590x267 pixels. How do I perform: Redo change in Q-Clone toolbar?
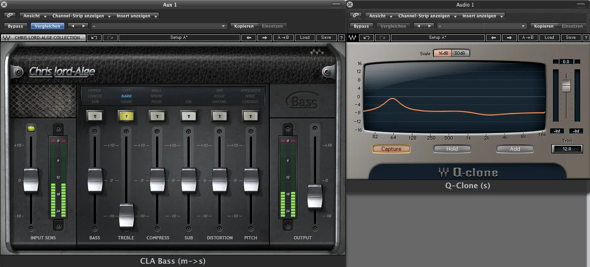tap(382, 37)
